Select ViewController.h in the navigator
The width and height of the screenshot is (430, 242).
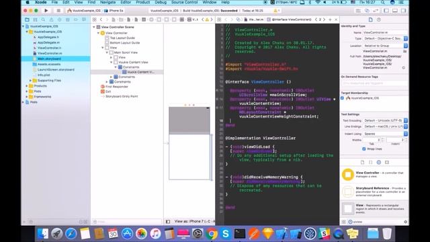(x=49, y=48)
